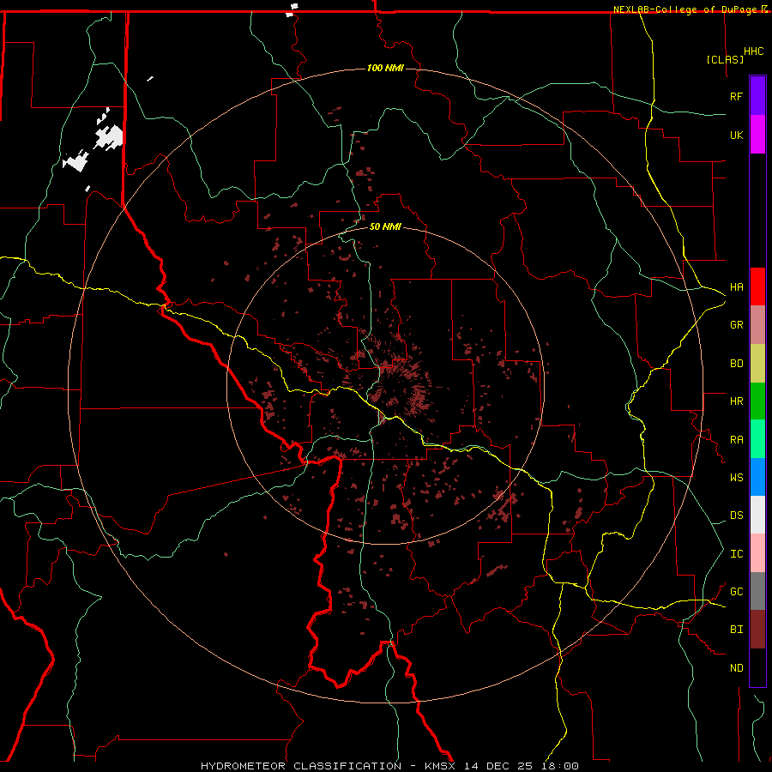The height and width of the screenshot is (772, 772).
Task: Click the 18:00 timestamp
Action: click(x=558, y=766)
